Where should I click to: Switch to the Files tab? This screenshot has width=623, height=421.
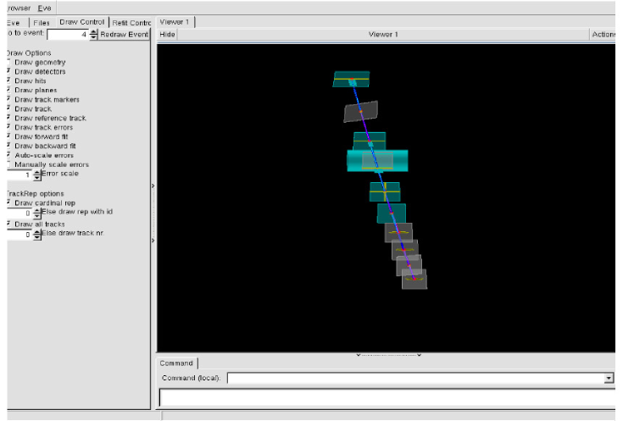pyautogui.click(x=42, y=22)
